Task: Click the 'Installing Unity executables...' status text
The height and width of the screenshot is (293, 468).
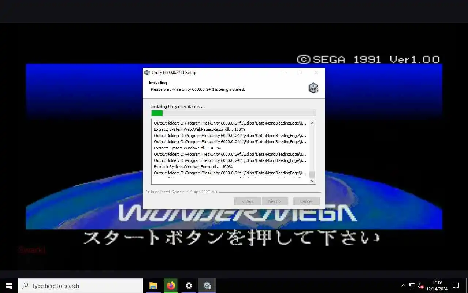Action: click(x=177, y=107)
